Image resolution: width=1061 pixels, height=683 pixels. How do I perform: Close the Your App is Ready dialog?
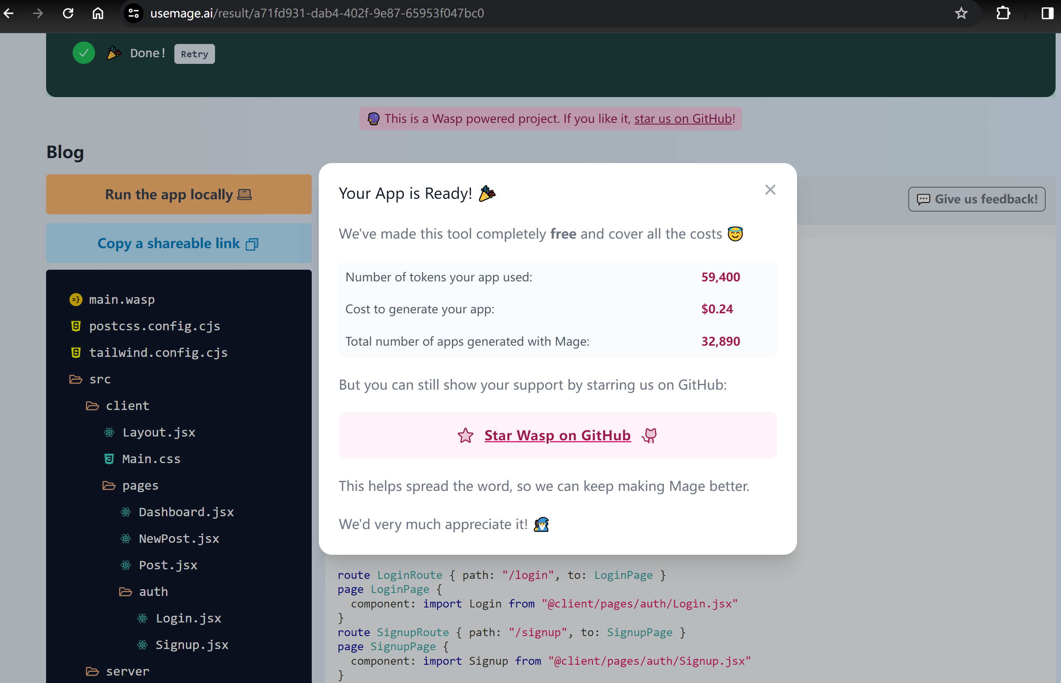pyautogui.click(x=770, y=190)
